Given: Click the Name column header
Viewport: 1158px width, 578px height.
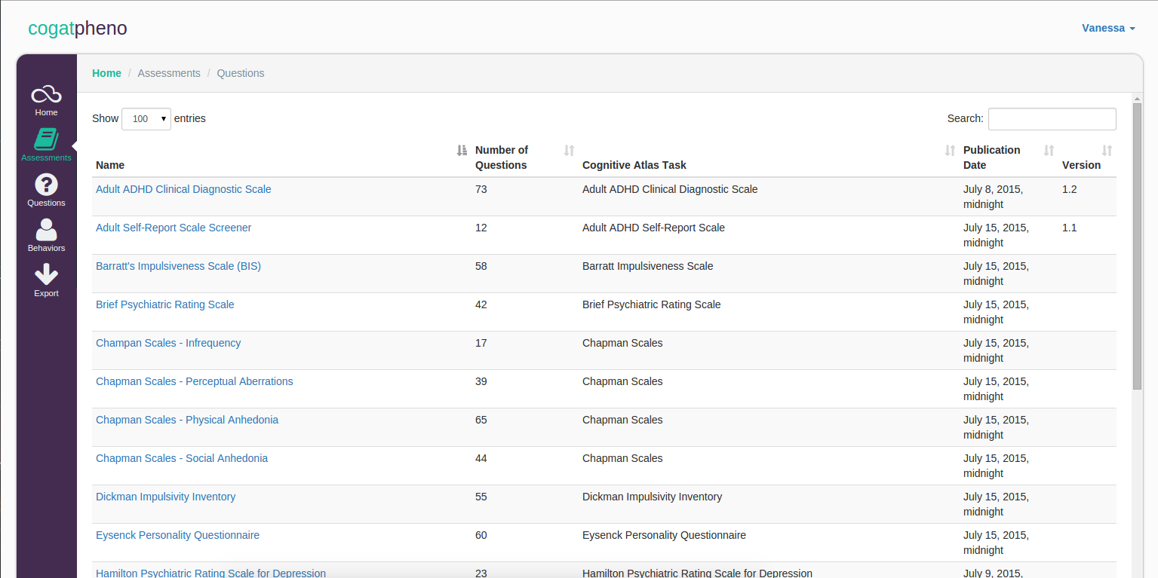Looking at the screenshot, I should point(110,165).
